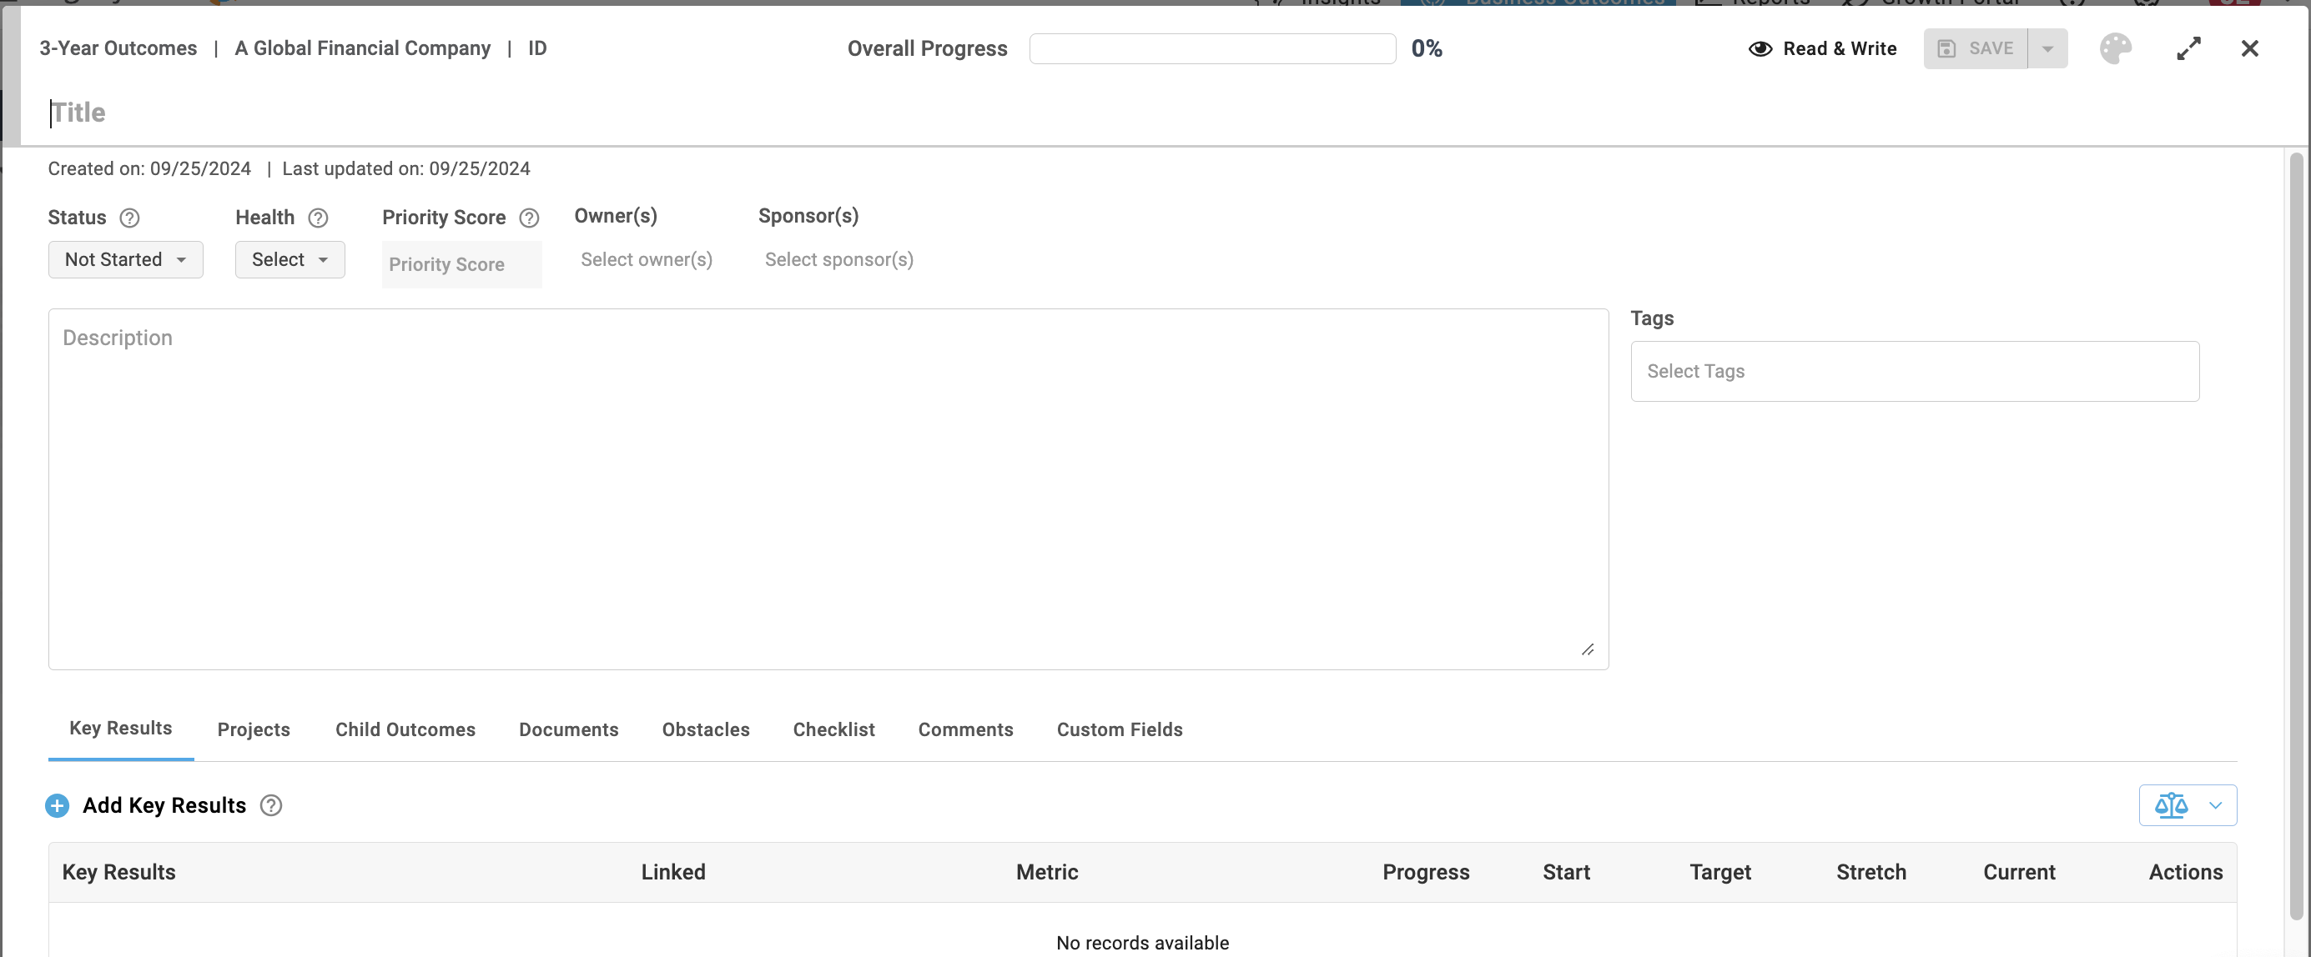The image size is (2311, 957).
Task: Open the Health Select dropdown
Action: click(x=290, y=260)
